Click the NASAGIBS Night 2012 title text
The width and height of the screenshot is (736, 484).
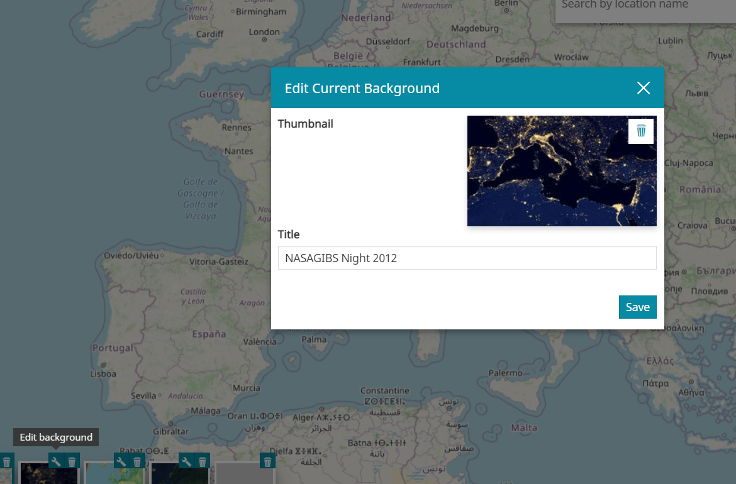[342, 258]
